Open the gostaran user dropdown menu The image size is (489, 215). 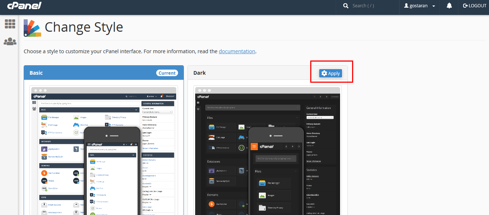coord(419,6)
